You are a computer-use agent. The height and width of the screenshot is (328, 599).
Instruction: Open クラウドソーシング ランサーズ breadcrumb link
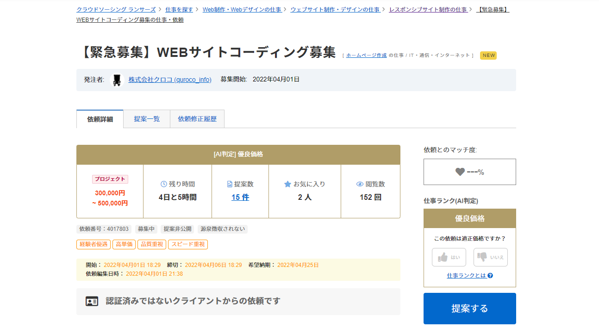tap(116, 9)
